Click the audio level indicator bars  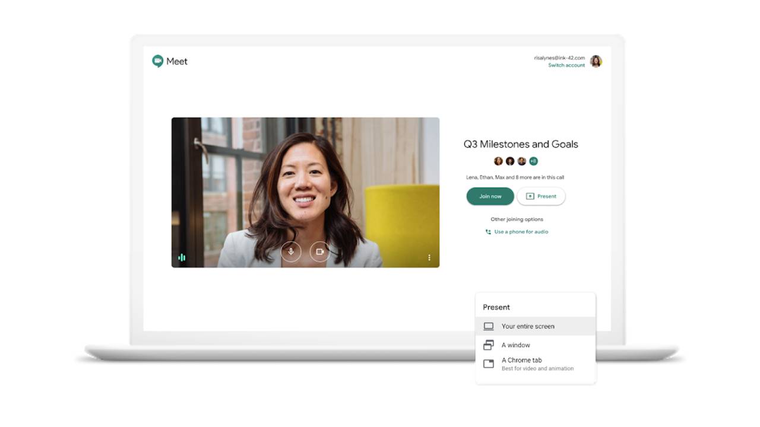coord(182,257)
